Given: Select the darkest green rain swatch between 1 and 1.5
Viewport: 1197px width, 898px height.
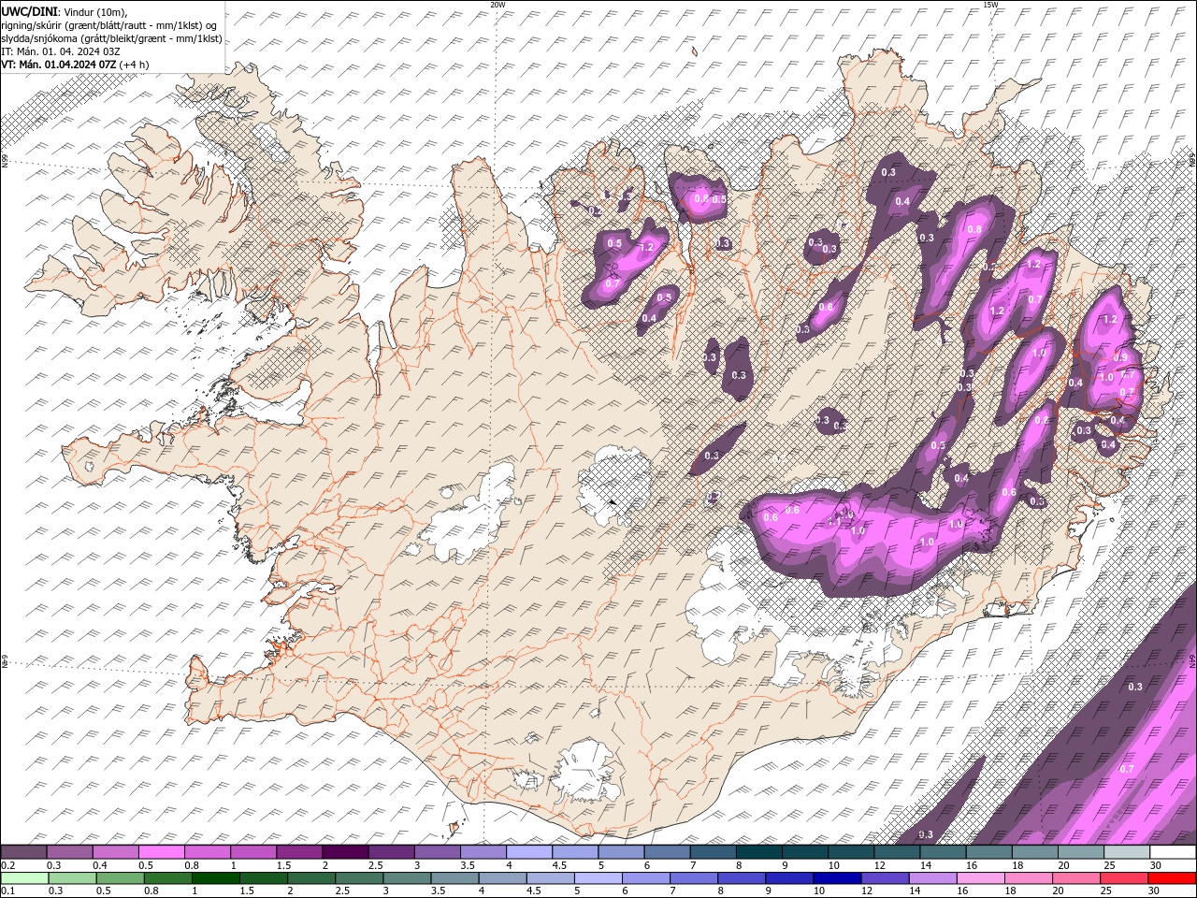Looking at the screenshot, I should pyautogui.click(x=215, y=878).
